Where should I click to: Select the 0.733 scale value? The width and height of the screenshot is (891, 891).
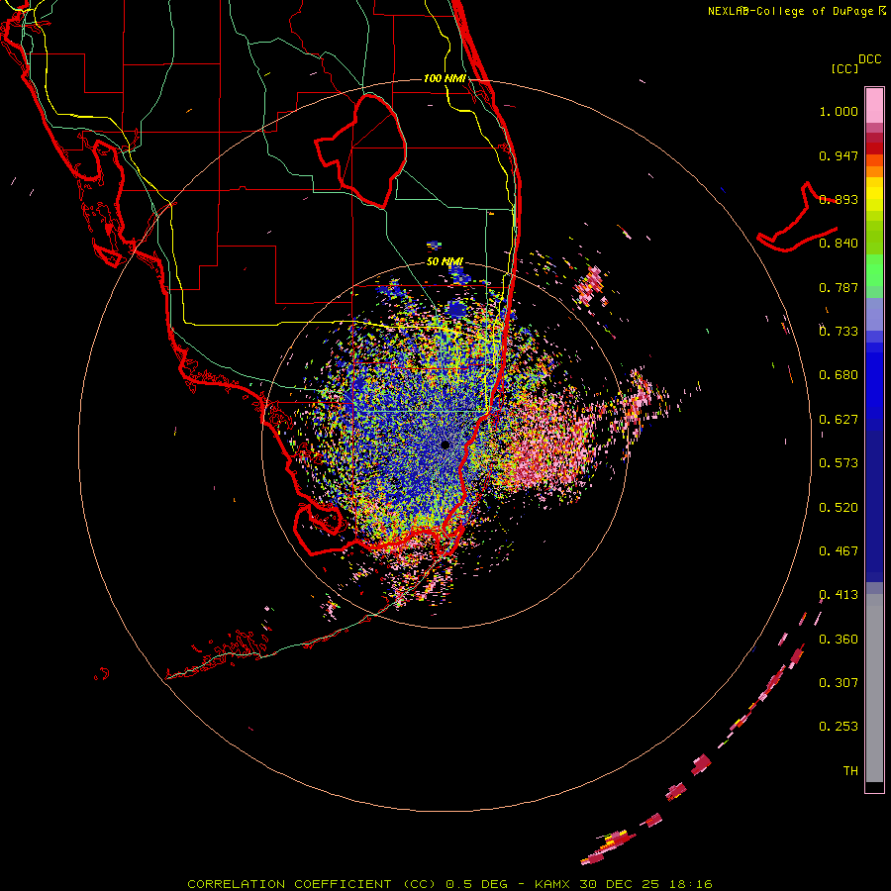coord(839,332)
